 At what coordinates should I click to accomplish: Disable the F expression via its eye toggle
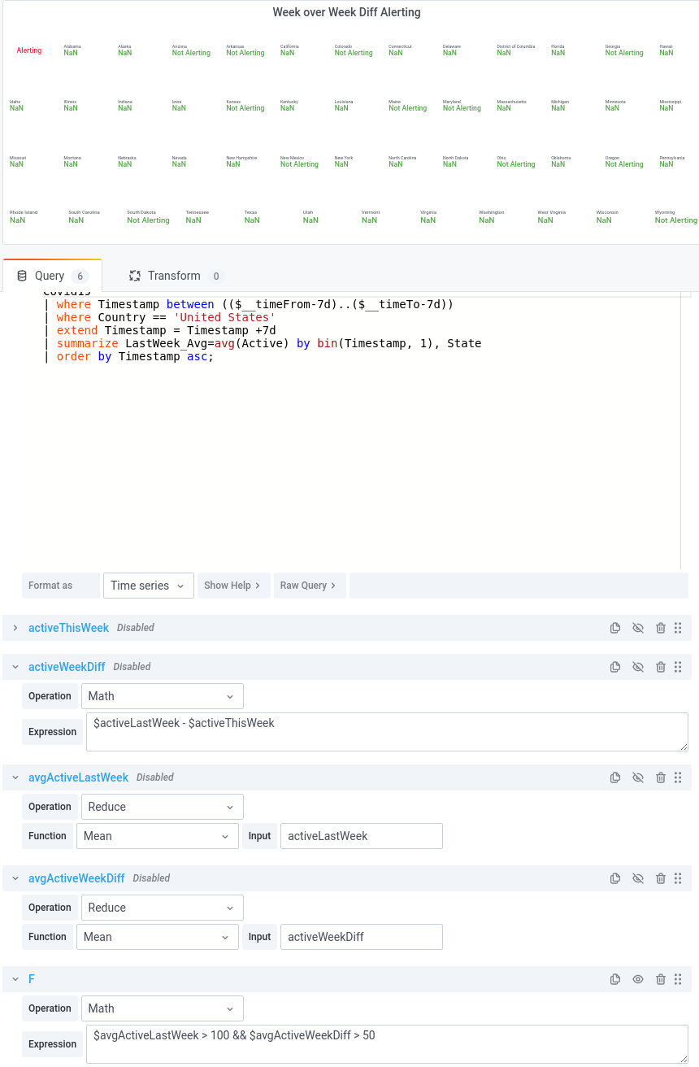click(638, 978)
